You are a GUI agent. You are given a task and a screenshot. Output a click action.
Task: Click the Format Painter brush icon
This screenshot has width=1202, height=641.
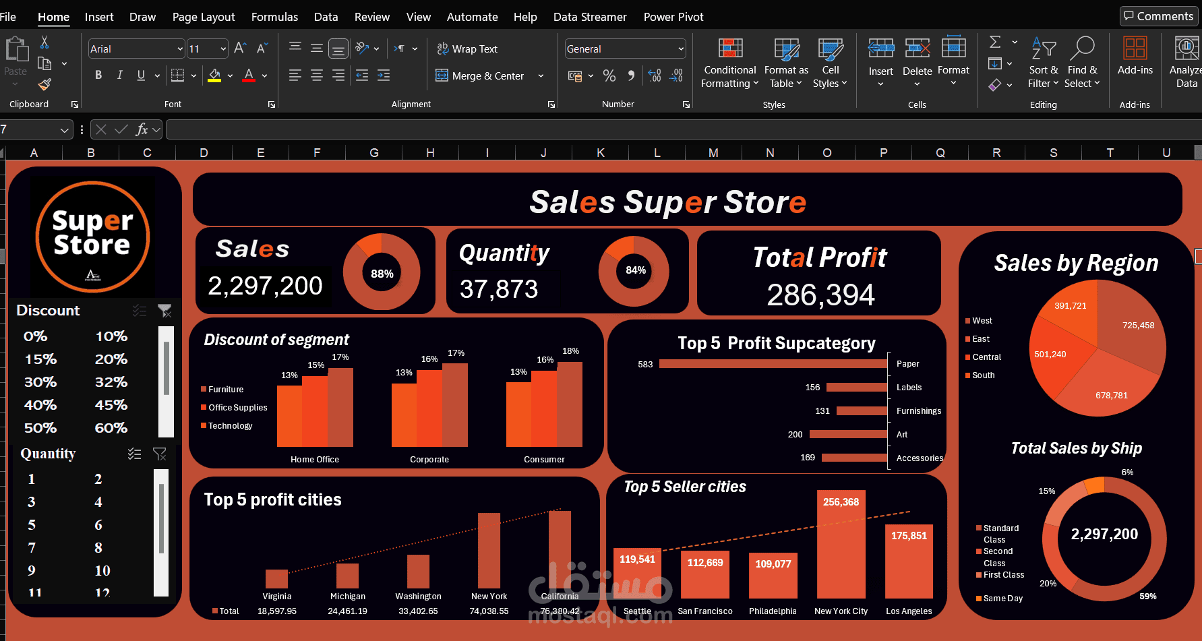(44, 84)
